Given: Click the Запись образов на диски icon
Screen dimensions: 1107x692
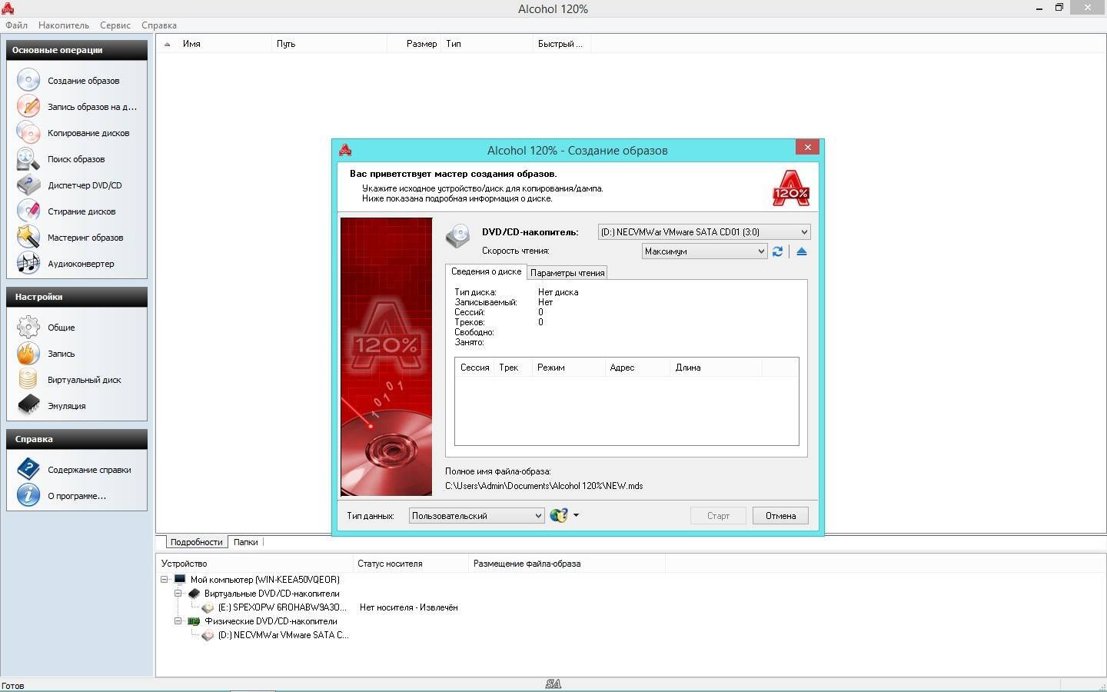Looking at the screenshot, I should coord(28,106).
